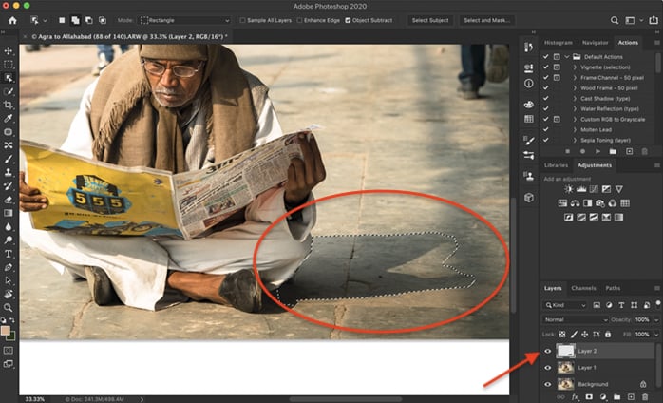Image resolution: width=663 pixels, height=403 pixels.
Task: Add a Photo Filter adjustment
Action: pyautogui.click(x=600, y=203)
